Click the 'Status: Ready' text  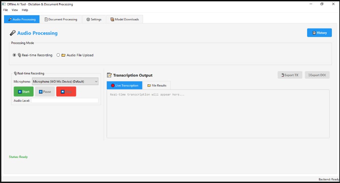[x=18, y=157]
